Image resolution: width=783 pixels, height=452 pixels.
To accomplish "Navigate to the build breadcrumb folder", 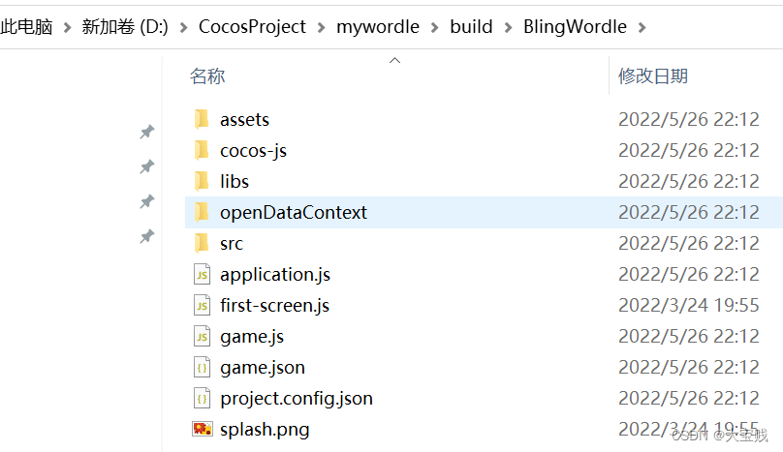I will [471, 27].
